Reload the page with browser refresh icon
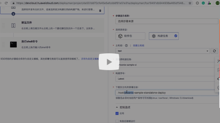Image resolution: width=220 pixels, height=123 pixels. click(x=6, y=3)
